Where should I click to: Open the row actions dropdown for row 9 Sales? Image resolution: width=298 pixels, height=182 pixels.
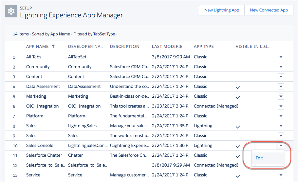click(x=281, y=136)
